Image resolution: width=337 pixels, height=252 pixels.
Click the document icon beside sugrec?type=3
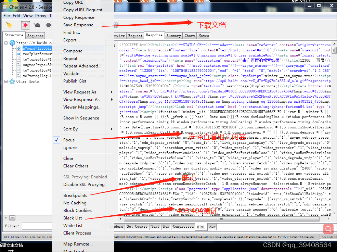(19, 65)
